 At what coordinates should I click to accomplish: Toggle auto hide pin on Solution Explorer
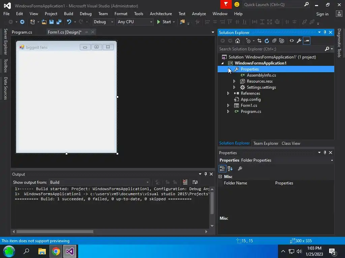(x=325, y=32)
